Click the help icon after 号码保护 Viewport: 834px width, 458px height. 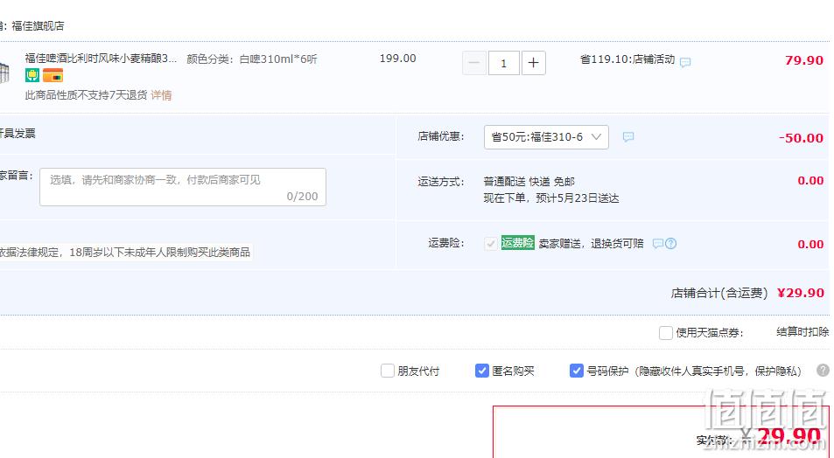pyautogui.click(x=823, y=371)
